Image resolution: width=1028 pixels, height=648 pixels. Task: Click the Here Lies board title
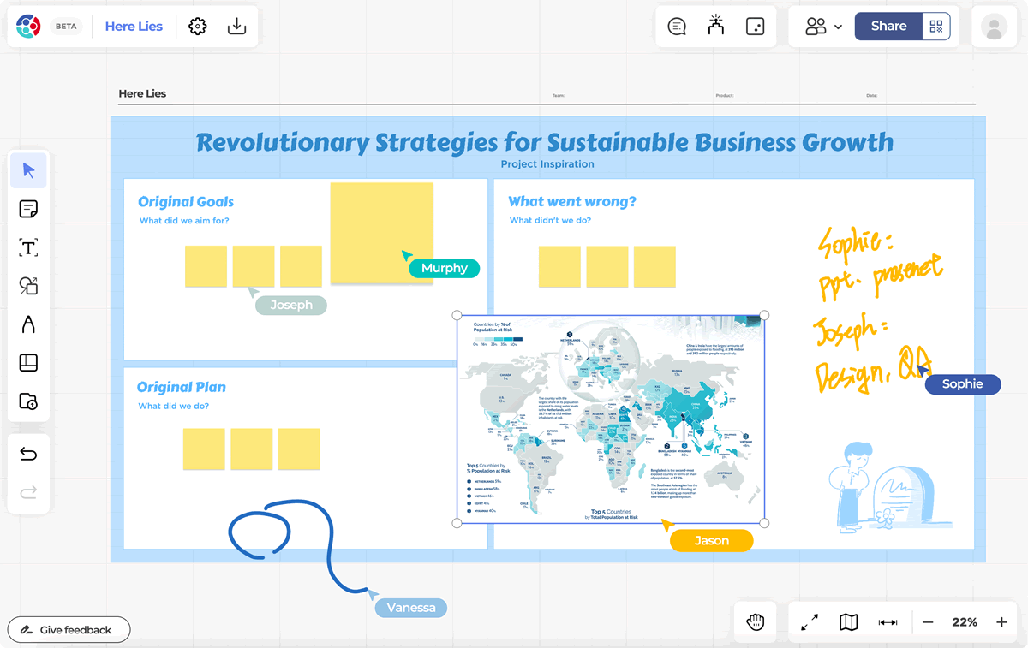coord(134,27)
